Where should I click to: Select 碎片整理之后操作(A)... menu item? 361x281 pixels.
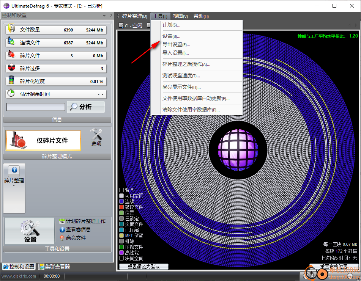tap(197, 64)
